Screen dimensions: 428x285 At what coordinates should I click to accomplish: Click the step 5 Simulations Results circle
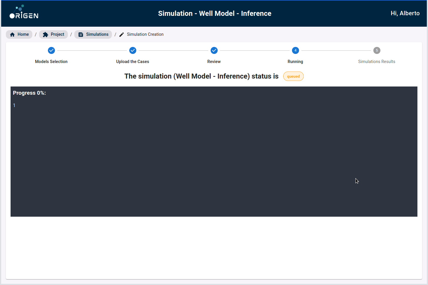tap(377, 50)
